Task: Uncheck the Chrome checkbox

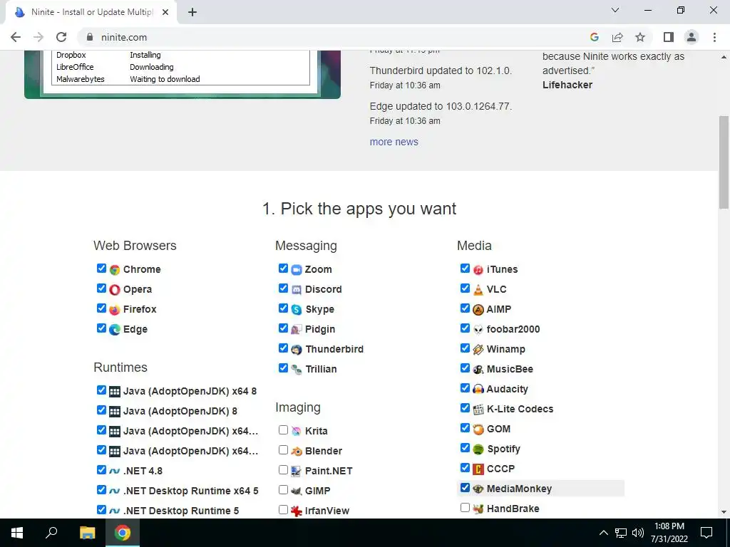Action: coord(101,269)
